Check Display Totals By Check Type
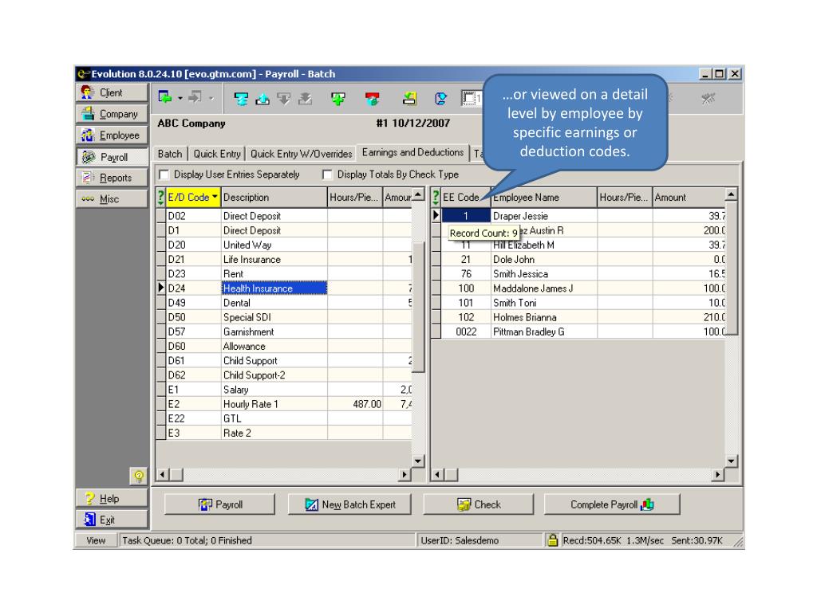Image resolution: width=817 pixels, height=612 pixels. (x=326, y=175)
